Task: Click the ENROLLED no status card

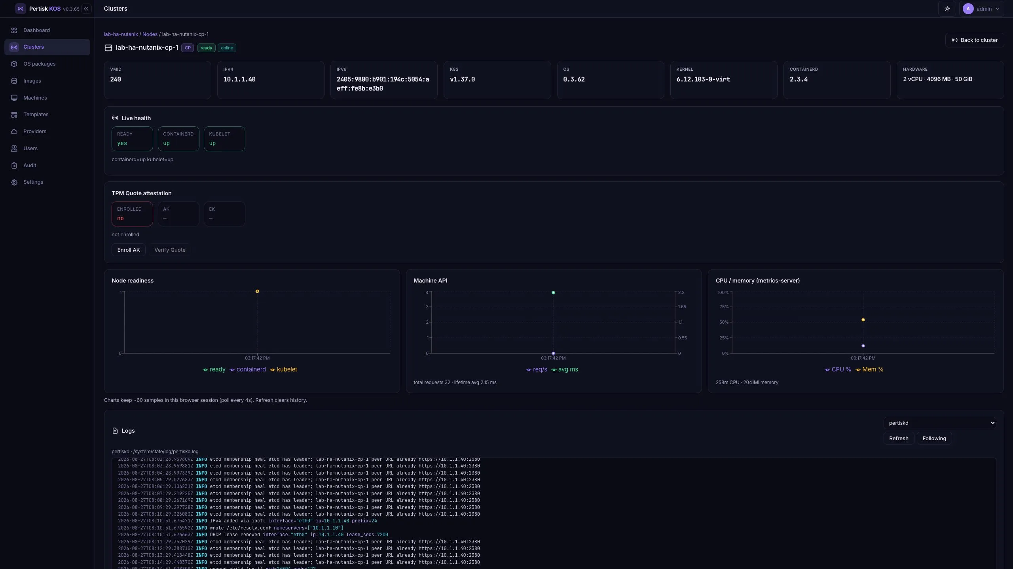Action: [132, 214]
